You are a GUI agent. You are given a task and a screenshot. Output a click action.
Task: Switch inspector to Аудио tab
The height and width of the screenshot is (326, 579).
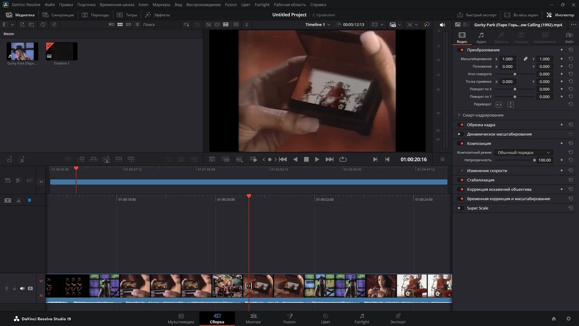click(481, 38)
